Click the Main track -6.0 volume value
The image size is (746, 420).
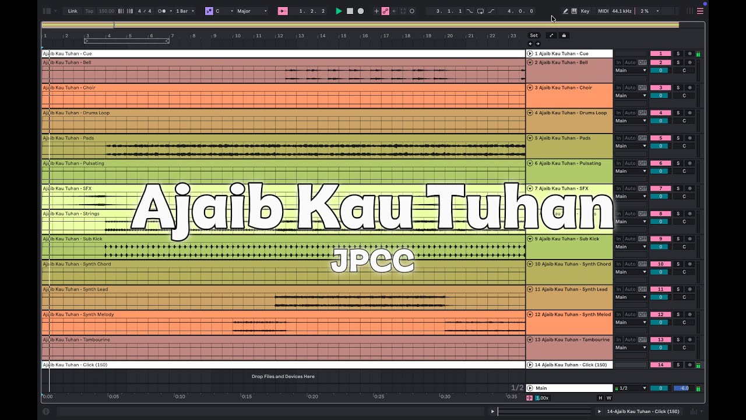pyautogui.click(x=684, y=388)
